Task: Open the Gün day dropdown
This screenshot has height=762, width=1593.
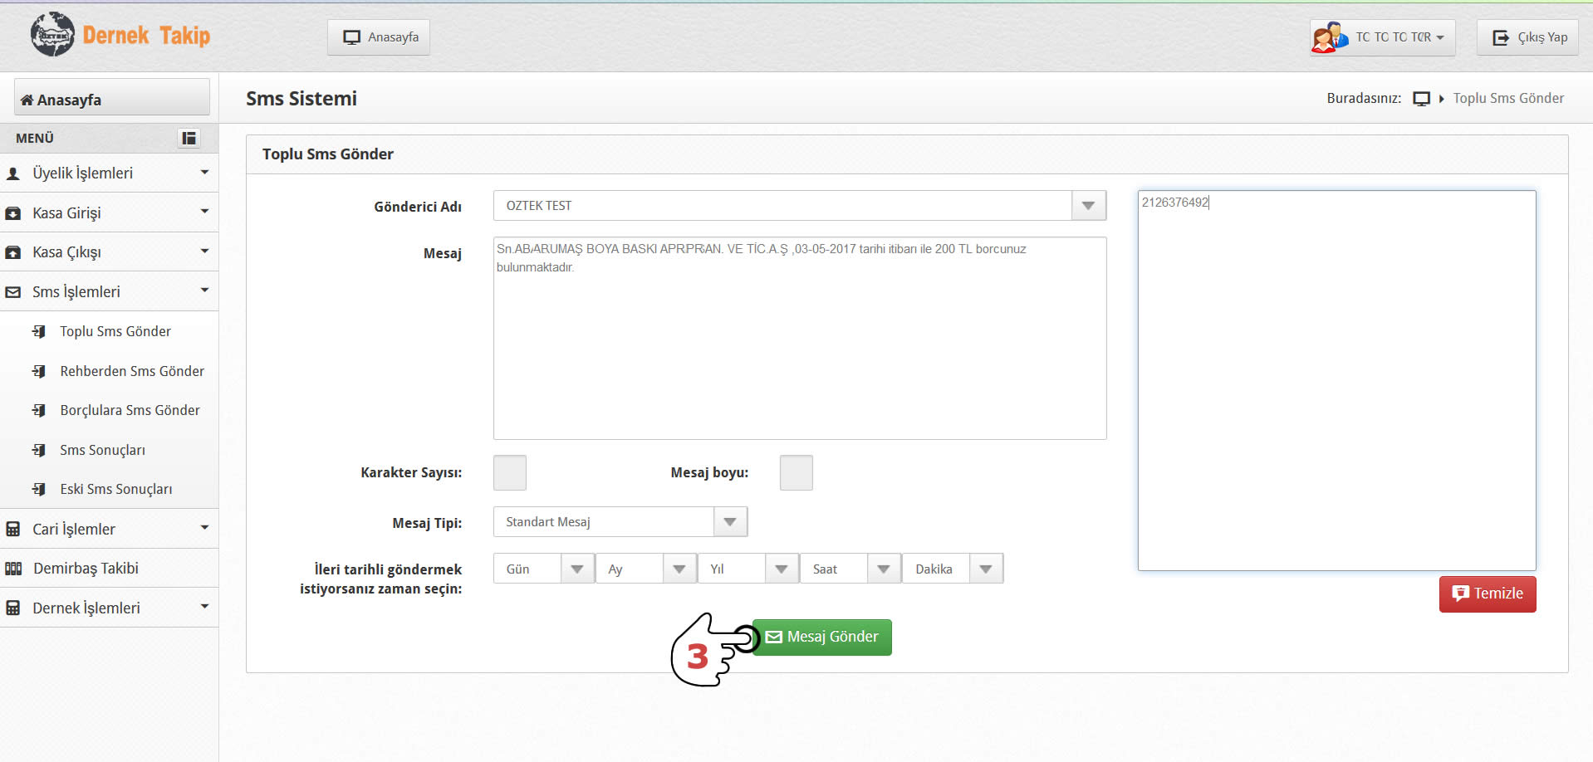Action: (x=576, y=569)
